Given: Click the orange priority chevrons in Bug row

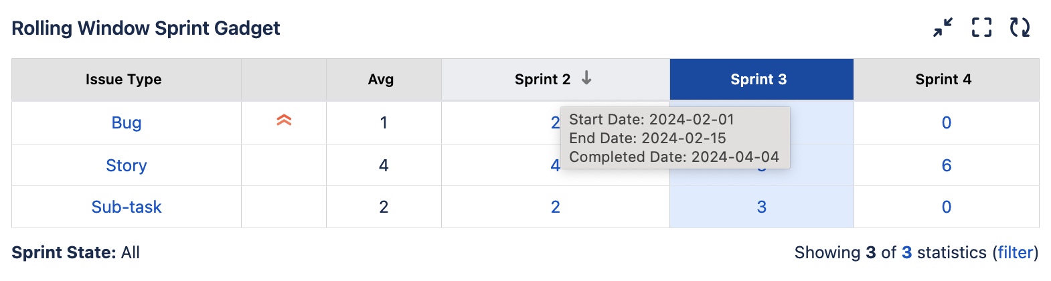Looking at the screenshot, I should 284,120.
